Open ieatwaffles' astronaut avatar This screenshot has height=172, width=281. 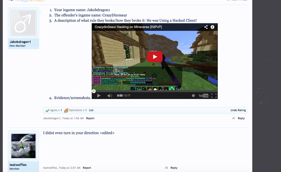23,146
